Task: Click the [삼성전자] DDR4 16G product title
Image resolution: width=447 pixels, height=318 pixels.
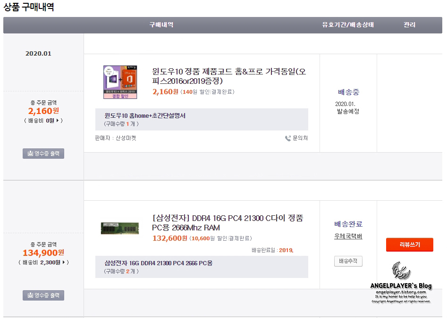Action: [x=228, y=223]
